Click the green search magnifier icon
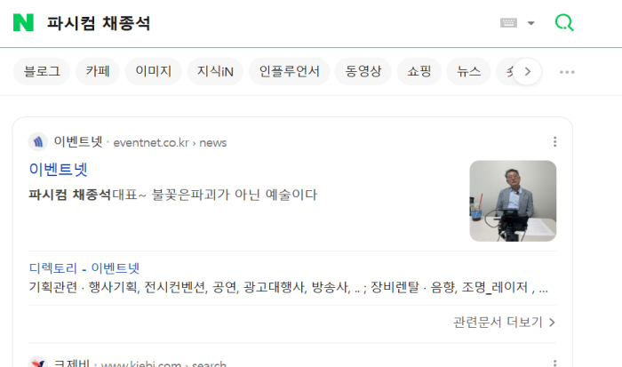Viewport: 622px width, 367px height. pos(564,22)
